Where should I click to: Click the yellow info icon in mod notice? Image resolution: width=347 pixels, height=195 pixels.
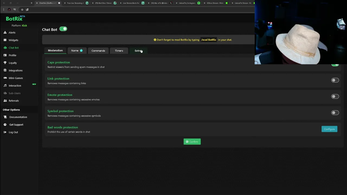pyautogui.click(x=155, y=40)
